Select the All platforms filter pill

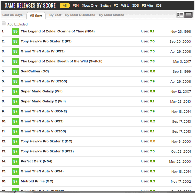[64, 5]
